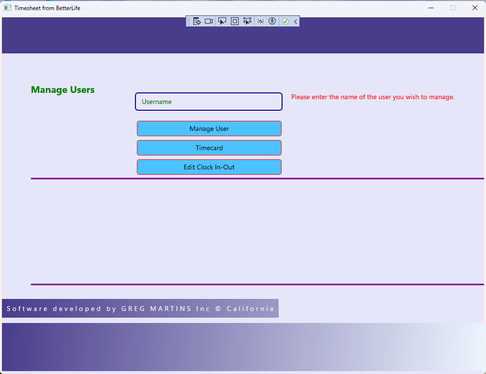Click the green Hot Reload checkmark
Viewport: 486px width, 374px height.
(x=285, y=21)
